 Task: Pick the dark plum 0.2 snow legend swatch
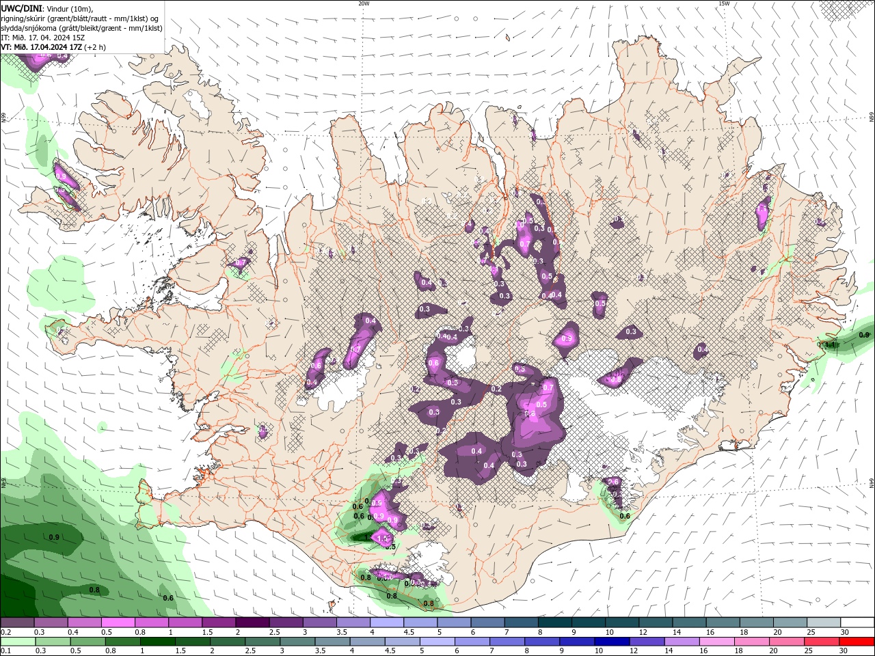17,623
